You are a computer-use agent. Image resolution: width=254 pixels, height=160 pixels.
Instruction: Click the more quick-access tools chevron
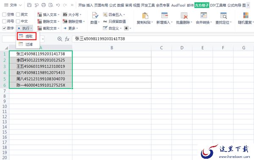72,5
